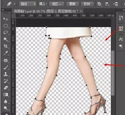Open the Character panel icon
Screen dimensions: 125x115
[121, 39]
